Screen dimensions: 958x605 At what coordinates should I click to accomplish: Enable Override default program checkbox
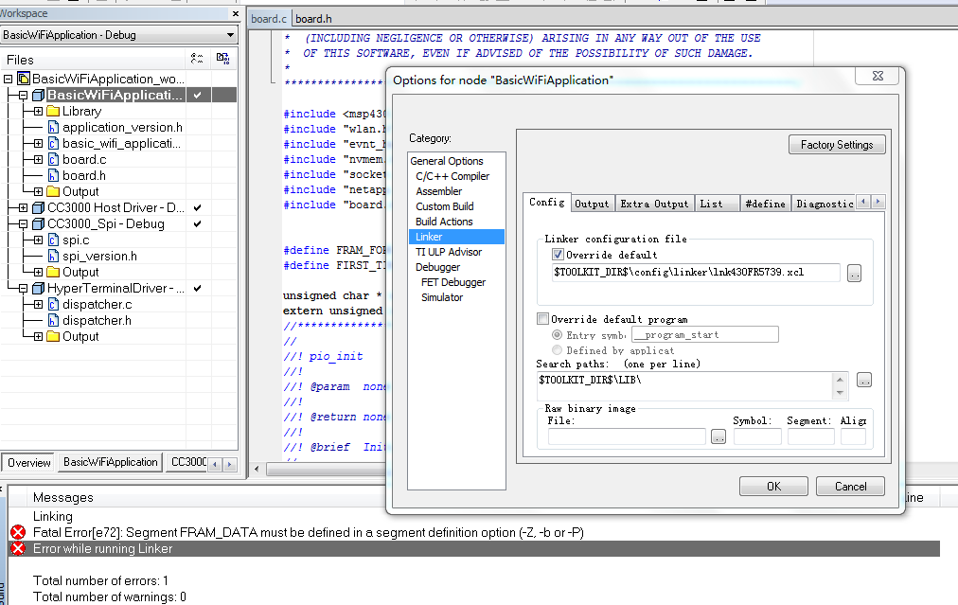[542, 318]
